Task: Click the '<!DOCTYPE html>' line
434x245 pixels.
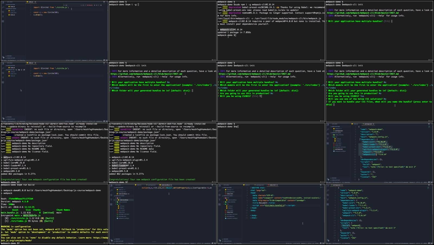Action: pyautogui.click(x=258, y=188)
